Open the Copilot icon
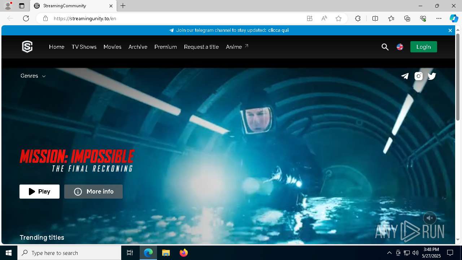462x260 pixels. click(454, 18)
